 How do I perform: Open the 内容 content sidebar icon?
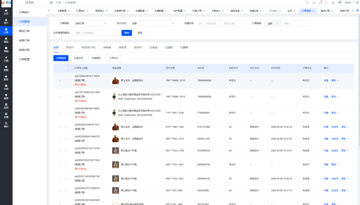[6, 87]
